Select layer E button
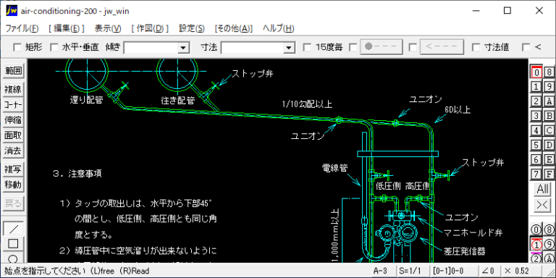 pos(549,159)
